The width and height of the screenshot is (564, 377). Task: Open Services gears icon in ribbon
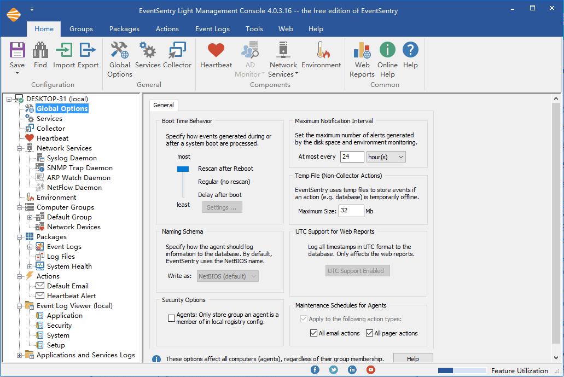click(148, 50)
